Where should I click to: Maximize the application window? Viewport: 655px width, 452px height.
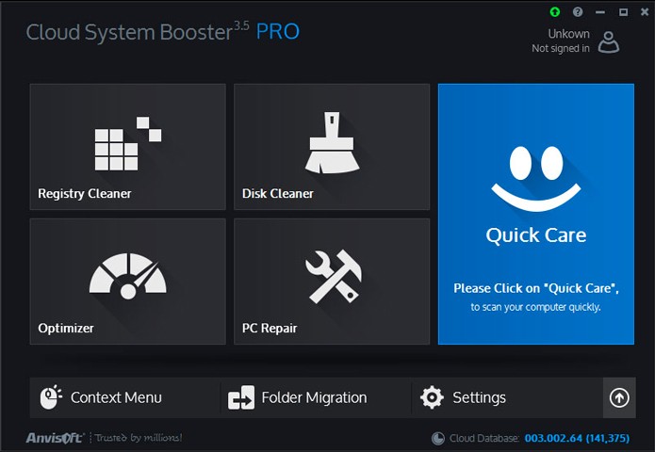623,12
